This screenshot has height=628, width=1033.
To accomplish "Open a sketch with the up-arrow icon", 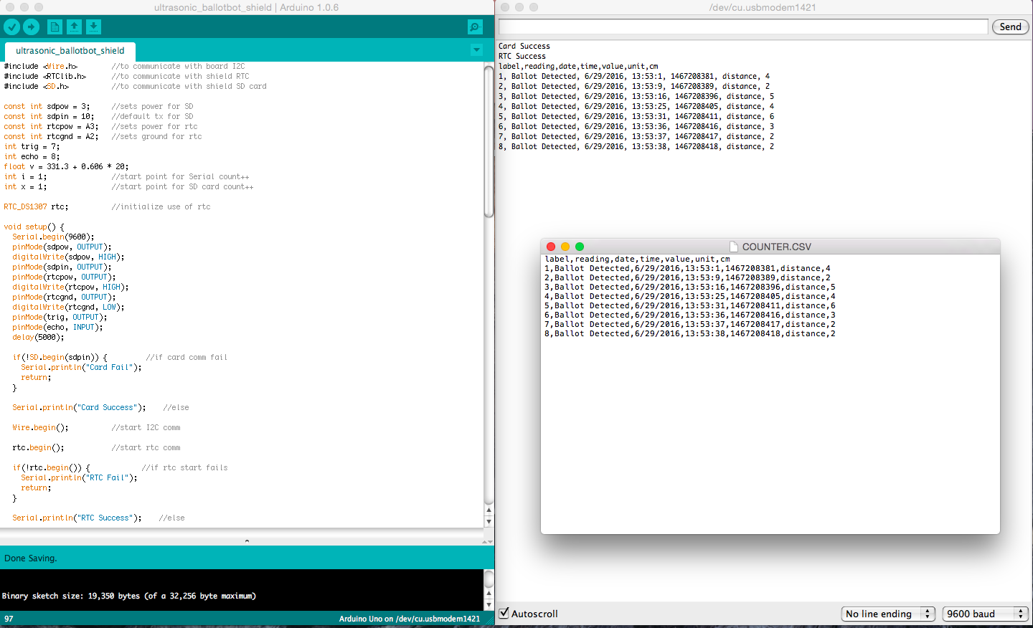I will (75, 27).
